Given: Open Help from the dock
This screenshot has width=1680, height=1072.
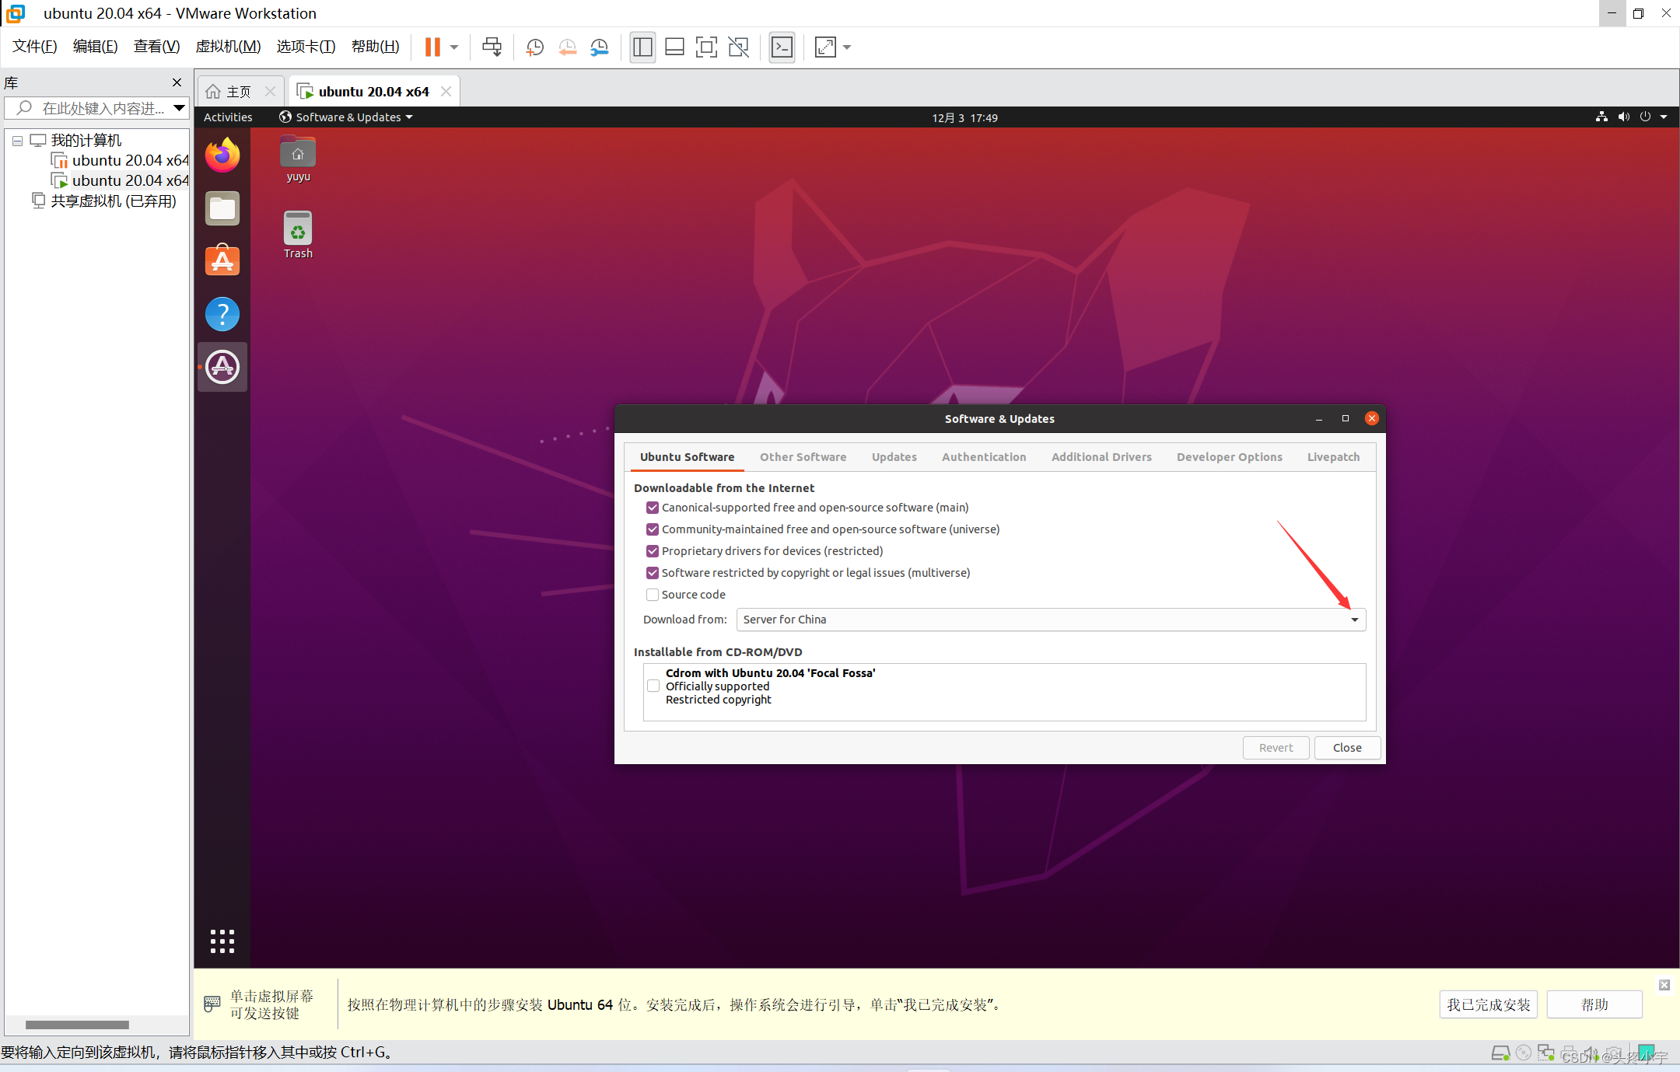Looking at the screenshot, I should (222, 314).
